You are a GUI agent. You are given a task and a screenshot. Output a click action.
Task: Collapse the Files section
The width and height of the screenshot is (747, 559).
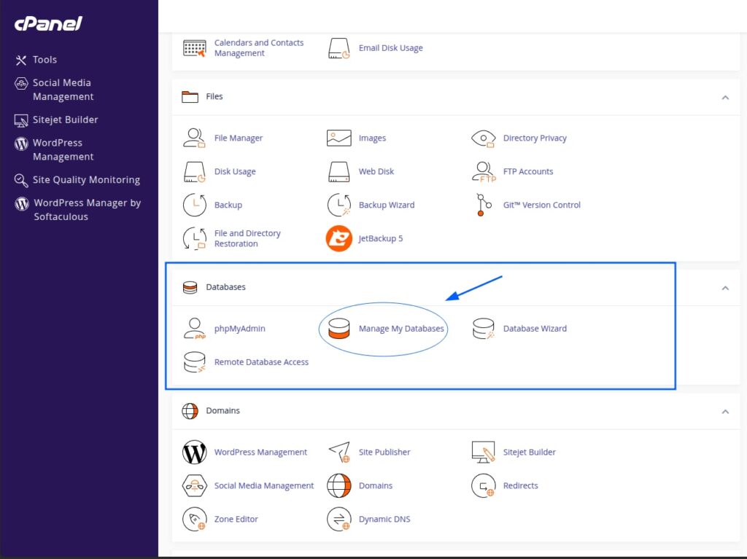[x=725, y=97]
